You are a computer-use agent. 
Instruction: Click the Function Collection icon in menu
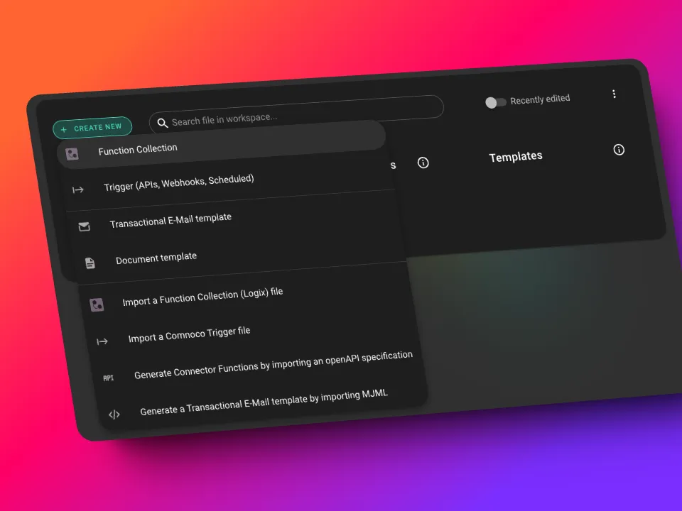(72, 154)
